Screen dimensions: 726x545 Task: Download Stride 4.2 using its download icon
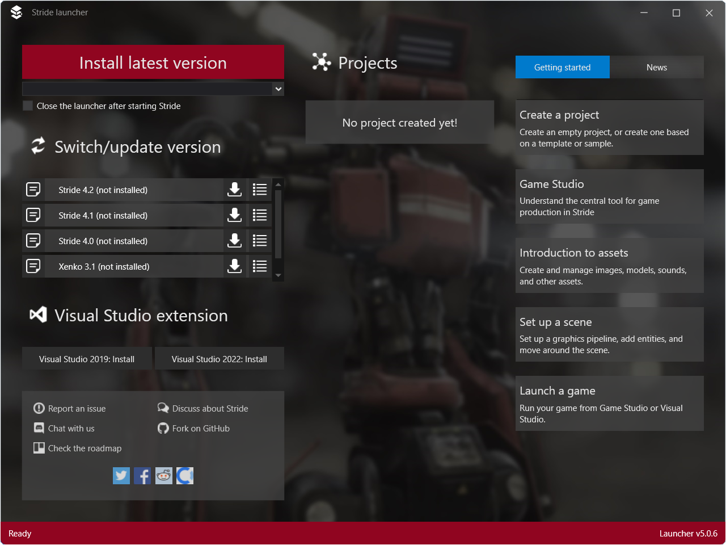234,190
